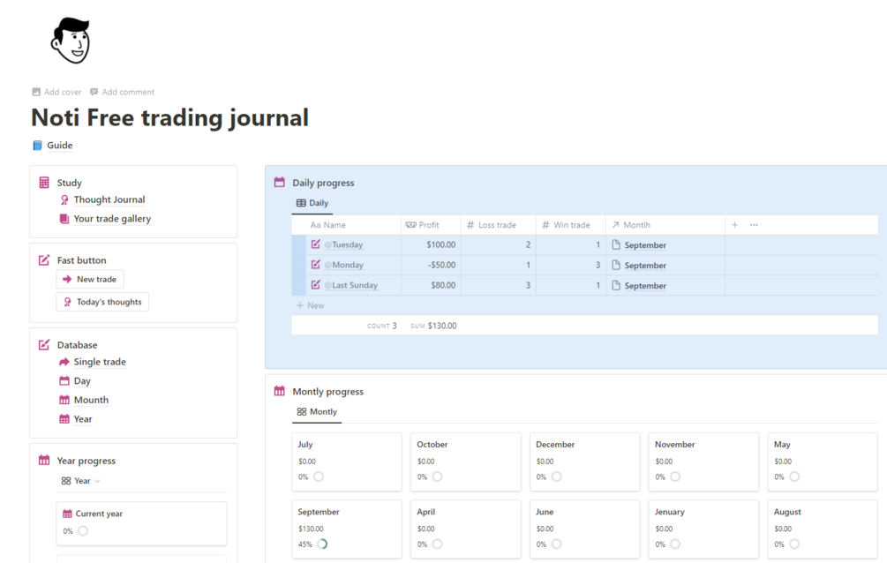Open the August monthly card
The width and height of the screenshot is (887, 563).
823,529
